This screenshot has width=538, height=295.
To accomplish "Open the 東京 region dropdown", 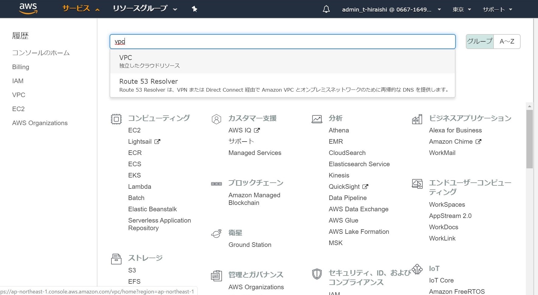I will click(462, 9).
